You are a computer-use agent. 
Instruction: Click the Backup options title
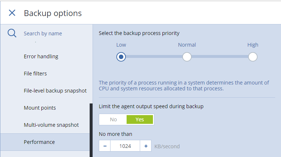(x=53, y=13)
